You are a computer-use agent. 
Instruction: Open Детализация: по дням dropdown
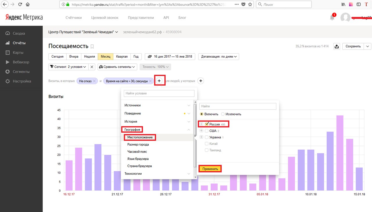[219, 56]
